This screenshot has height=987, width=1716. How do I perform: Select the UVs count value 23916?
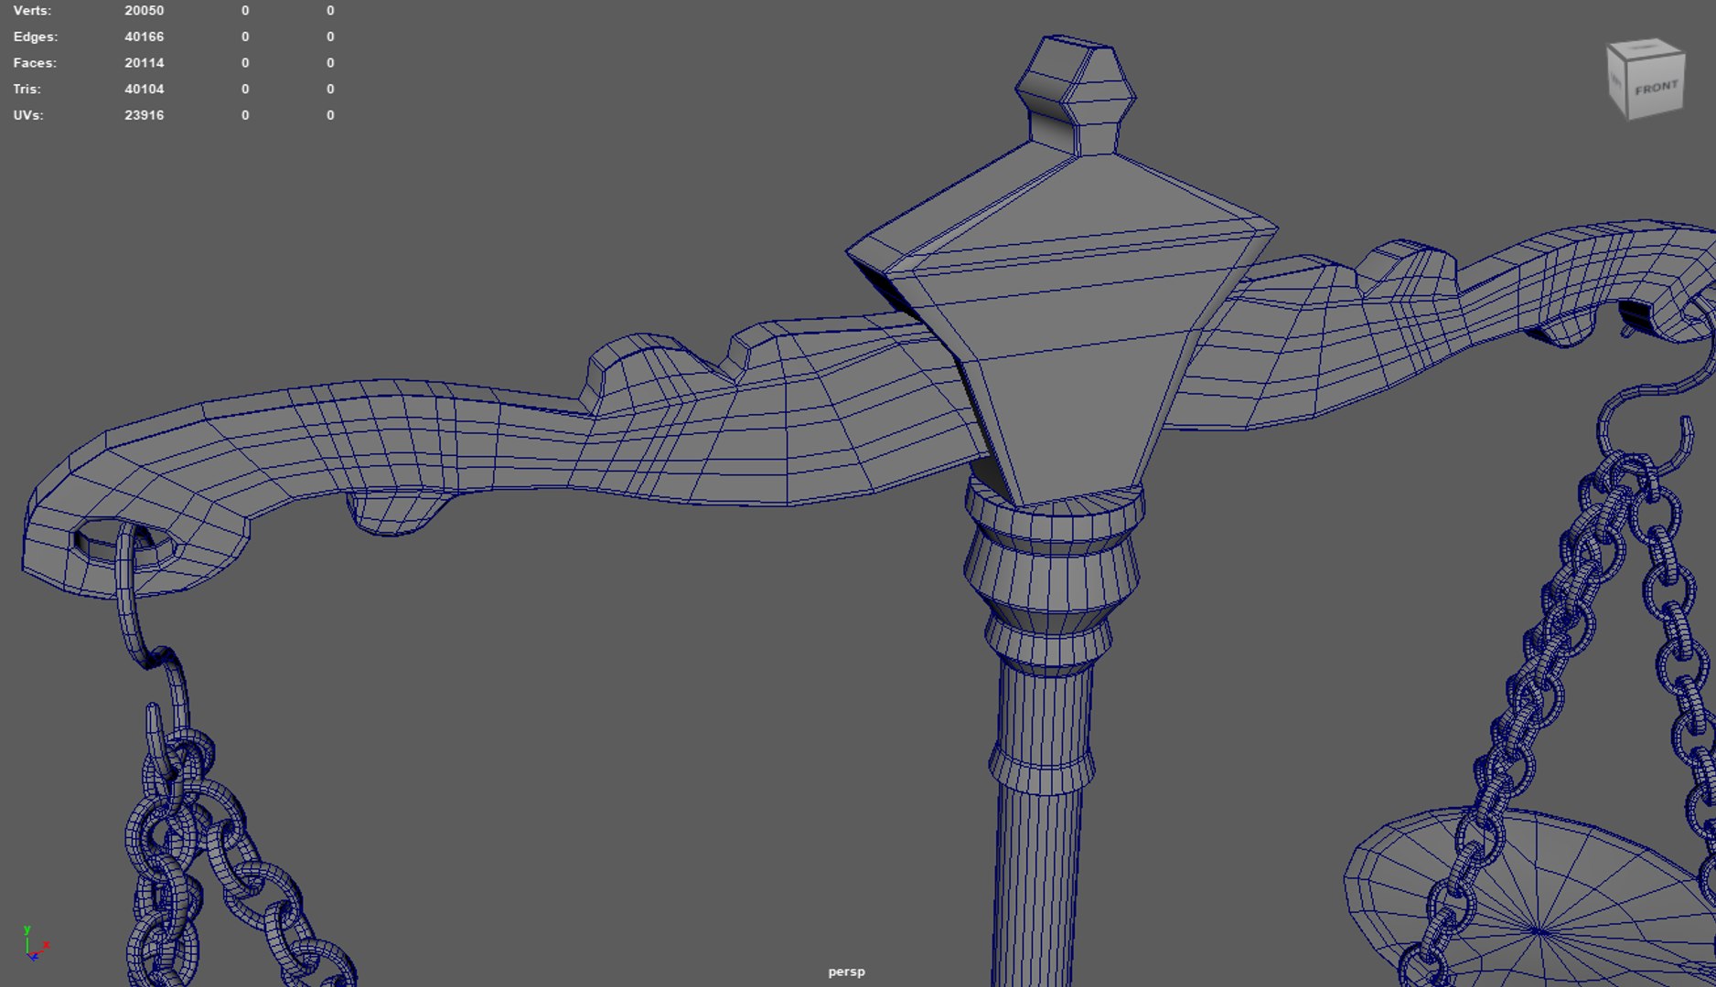[145, 115]
